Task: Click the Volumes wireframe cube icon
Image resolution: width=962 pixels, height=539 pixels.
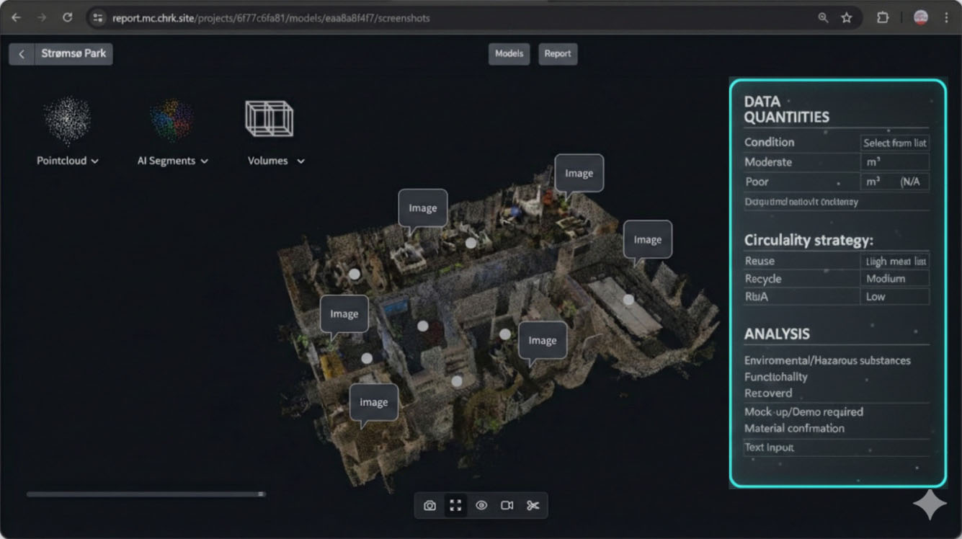Action: pyautogui.click(x=270, y=119)
